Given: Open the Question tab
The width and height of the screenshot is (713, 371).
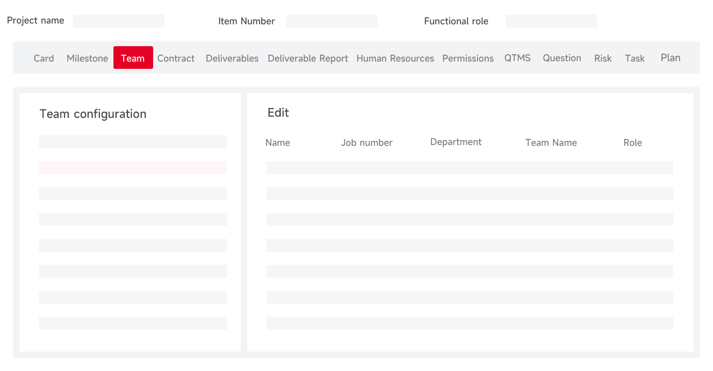Looking at the screenshot, I should 562,58.
